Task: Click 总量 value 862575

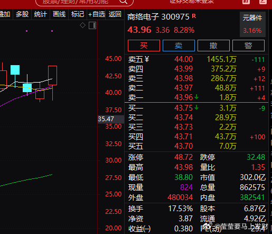Action: coord(252,187)
